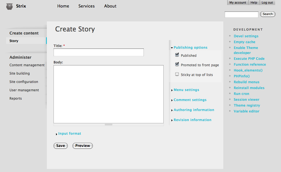The height and width of the screenshot is (172, 281).
Task: Click the Strix owl logo icon
Action: (x=9, y=6)
